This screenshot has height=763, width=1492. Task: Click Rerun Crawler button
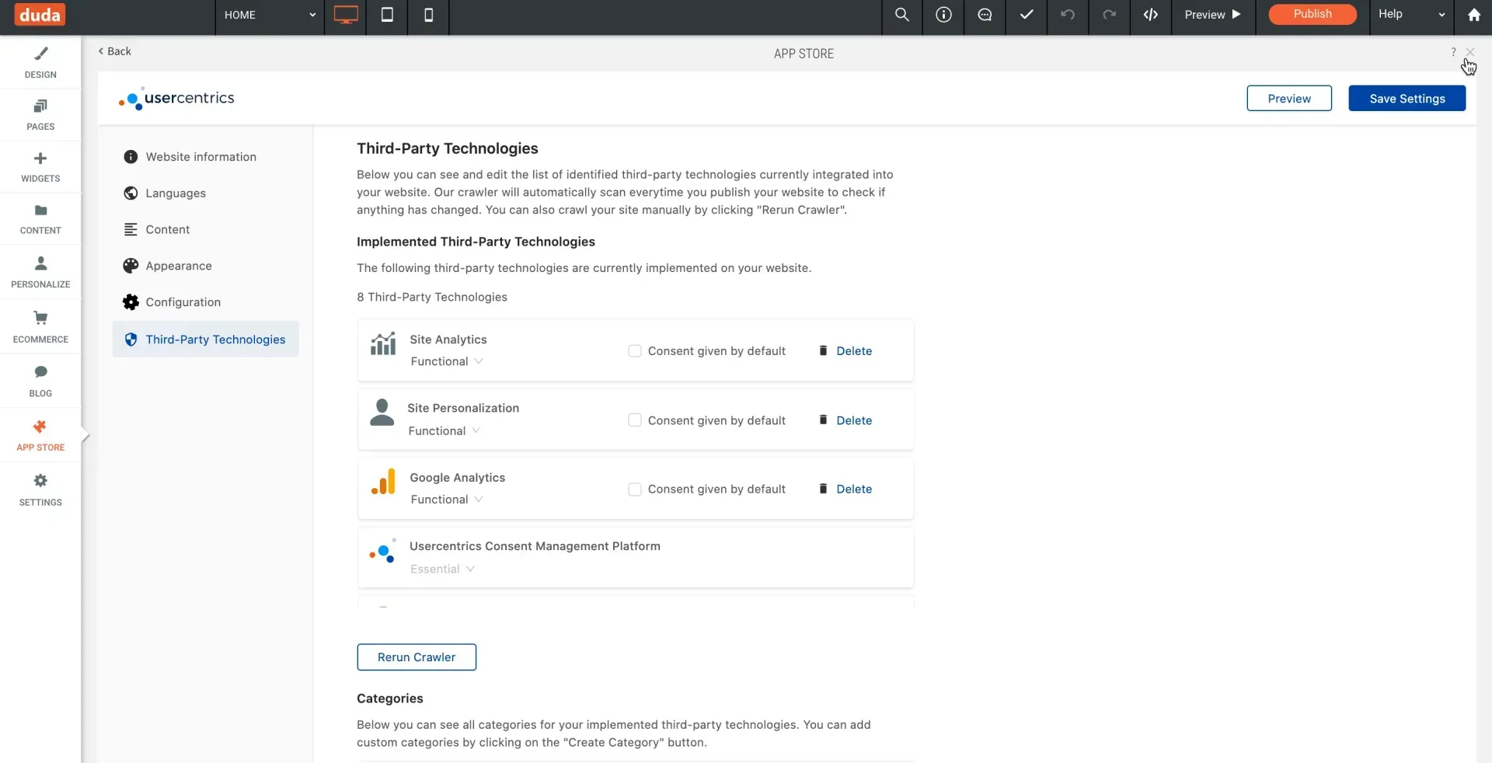417,657
